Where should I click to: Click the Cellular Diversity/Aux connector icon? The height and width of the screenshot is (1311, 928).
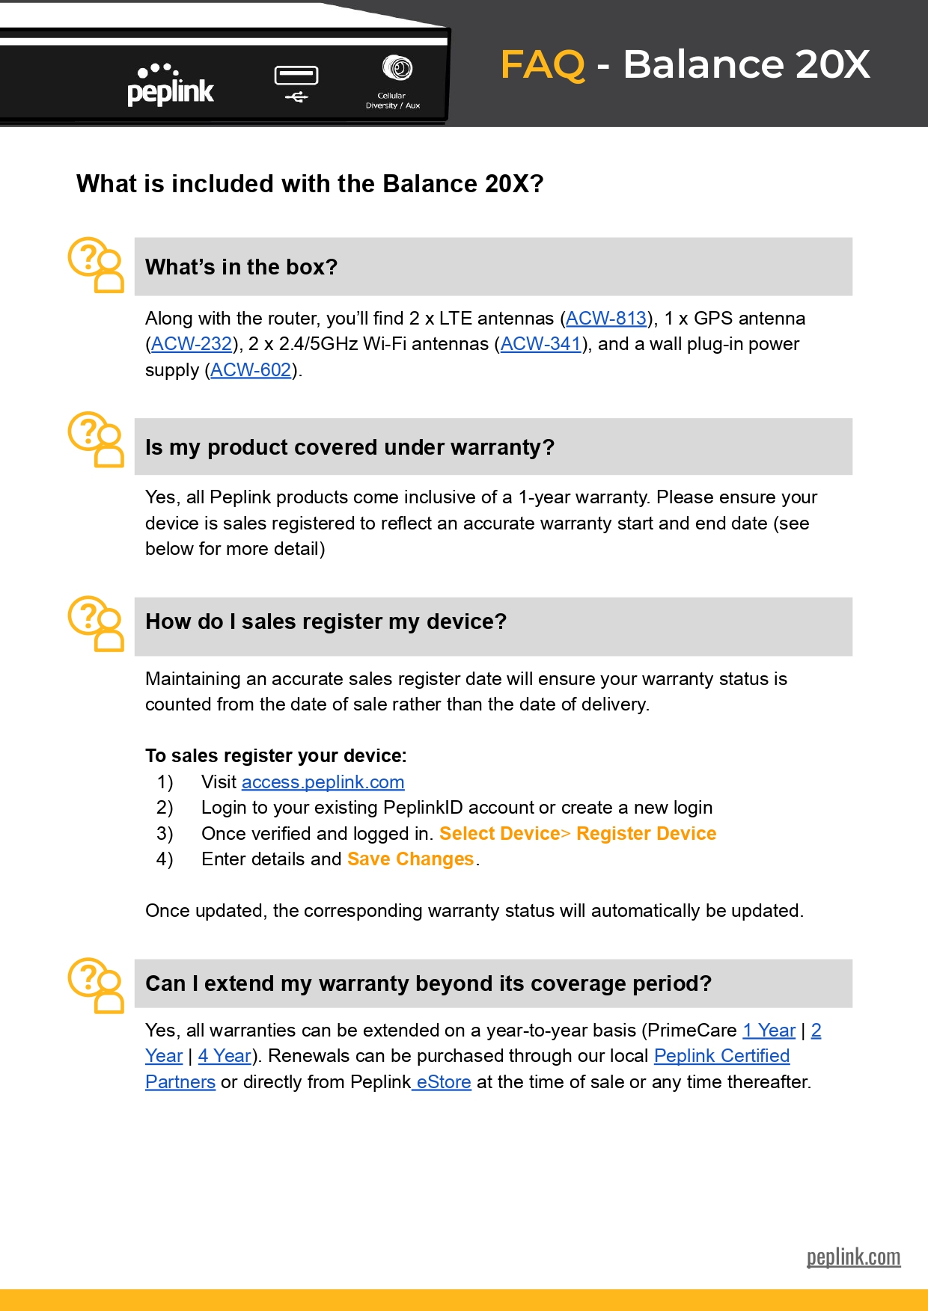tap(397, 68)
